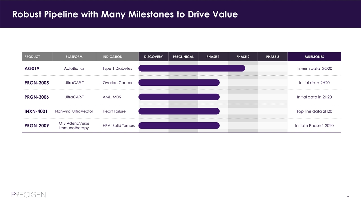Select the Heart Failure indication
Viewport: 361px width, 203px height.
pos(114,111)
